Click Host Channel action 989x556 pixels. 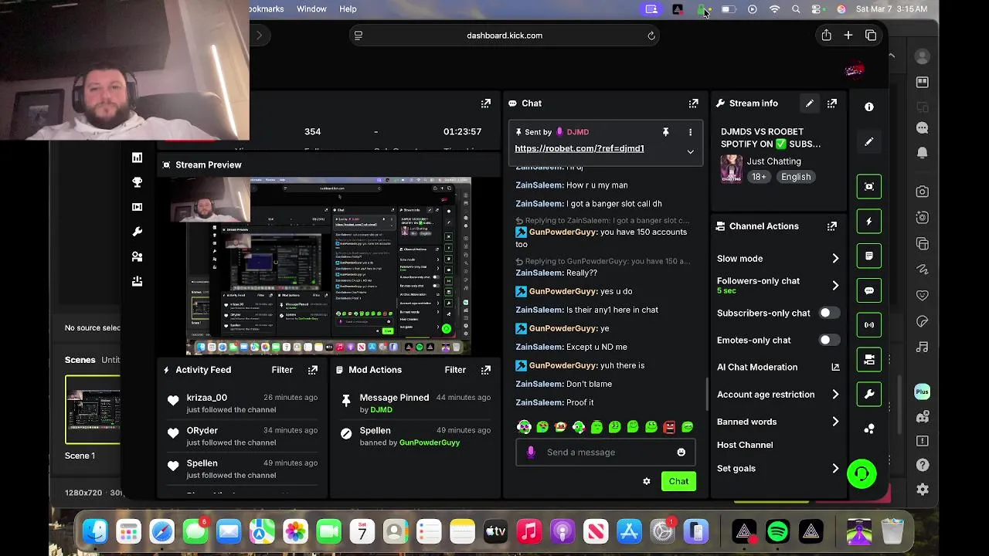click(x=745, y=445)
